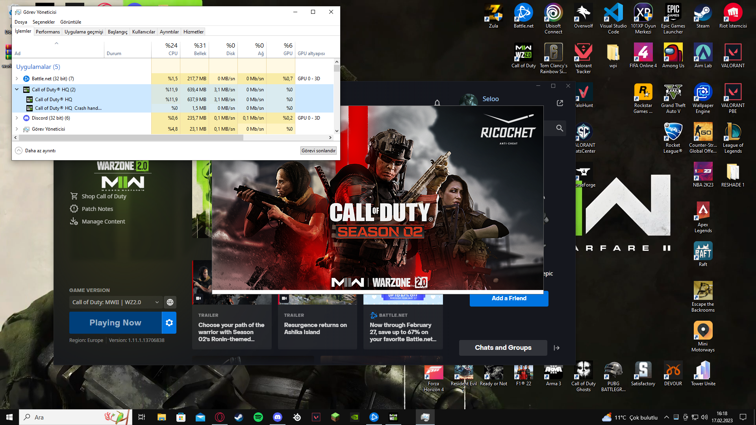Collapse the Chats and Groups panel arrow
Screen dimensions: 756x425
[x=556, y=348]
